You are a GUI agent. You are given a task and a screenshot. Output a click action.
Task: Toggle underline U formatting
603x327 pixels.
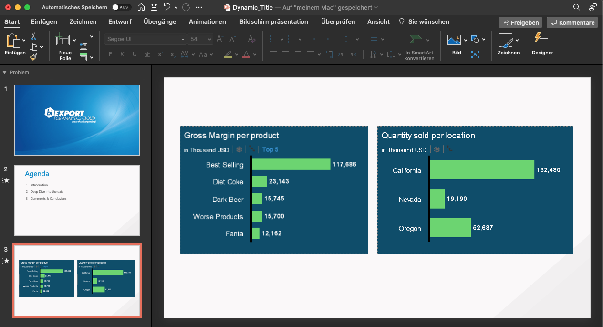[x=135, y=54]
